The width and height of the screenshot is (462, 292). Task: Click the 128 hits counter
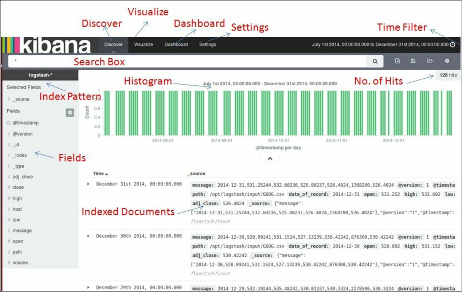click(x=448, y=75)
